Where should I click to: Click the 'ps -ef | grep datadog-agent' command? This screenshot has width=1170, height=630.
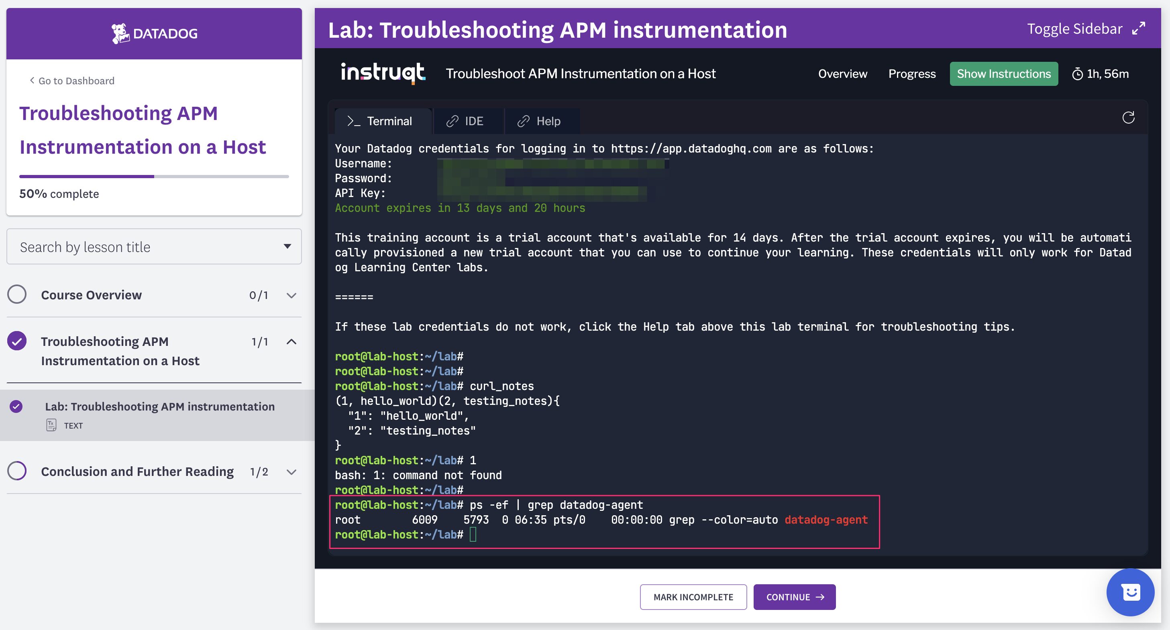click(556, 505)
